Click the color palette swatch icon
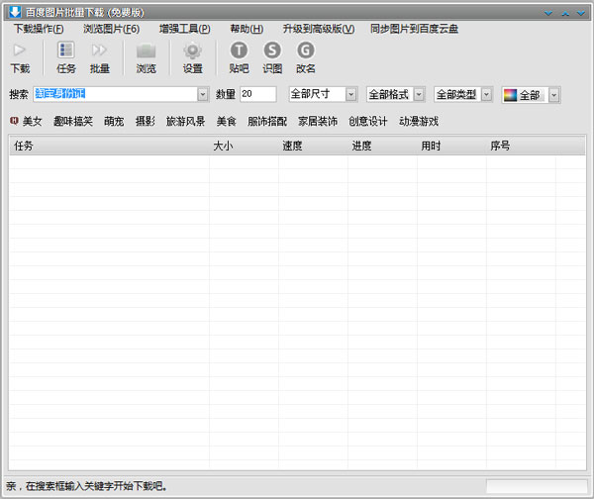Image resolution: width=594 pixels, height=499 pixels. (510, 95)
